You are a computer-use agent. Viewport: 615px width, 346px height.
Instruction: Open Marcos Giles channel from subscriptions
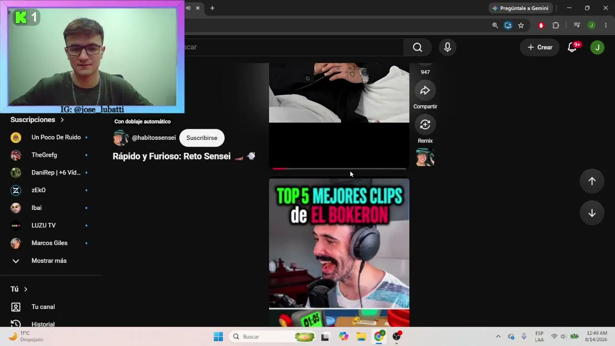pos(51,243)
